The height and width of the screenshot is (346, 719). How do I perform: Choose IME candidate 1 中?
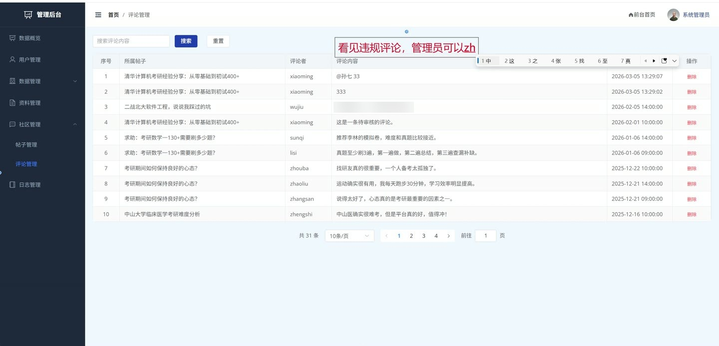pos(487,61)
